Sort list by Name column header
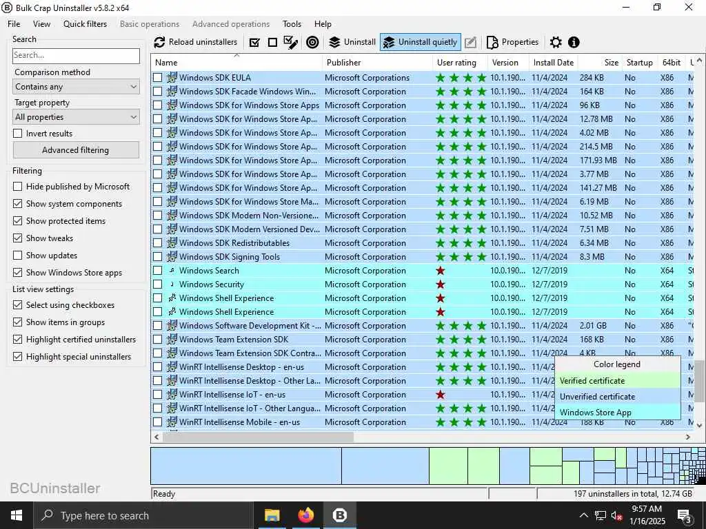706x529 pixels. click(237, 63)
